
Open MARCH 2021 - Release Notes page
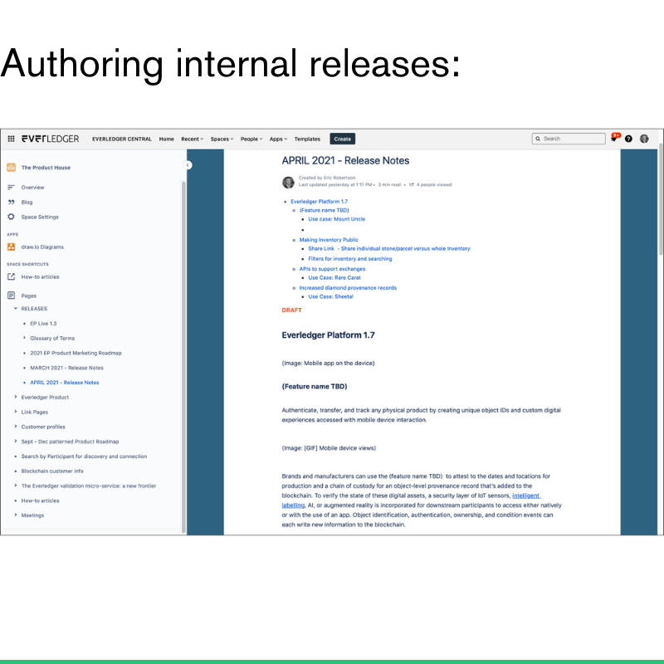click(x=67, y=368)
